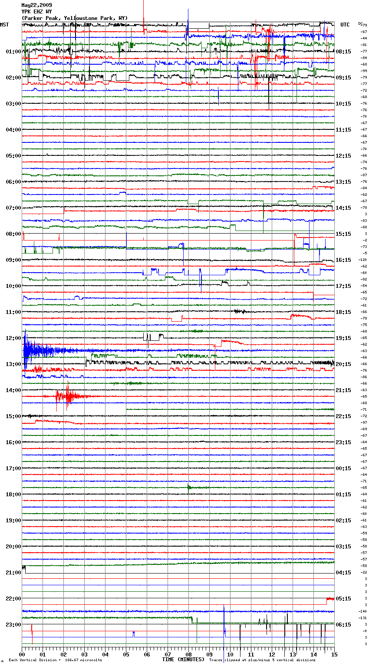Viewport: 369px width, 666px height.
Task: Select the 03:00 MST time label
Action: click(13, 104)
